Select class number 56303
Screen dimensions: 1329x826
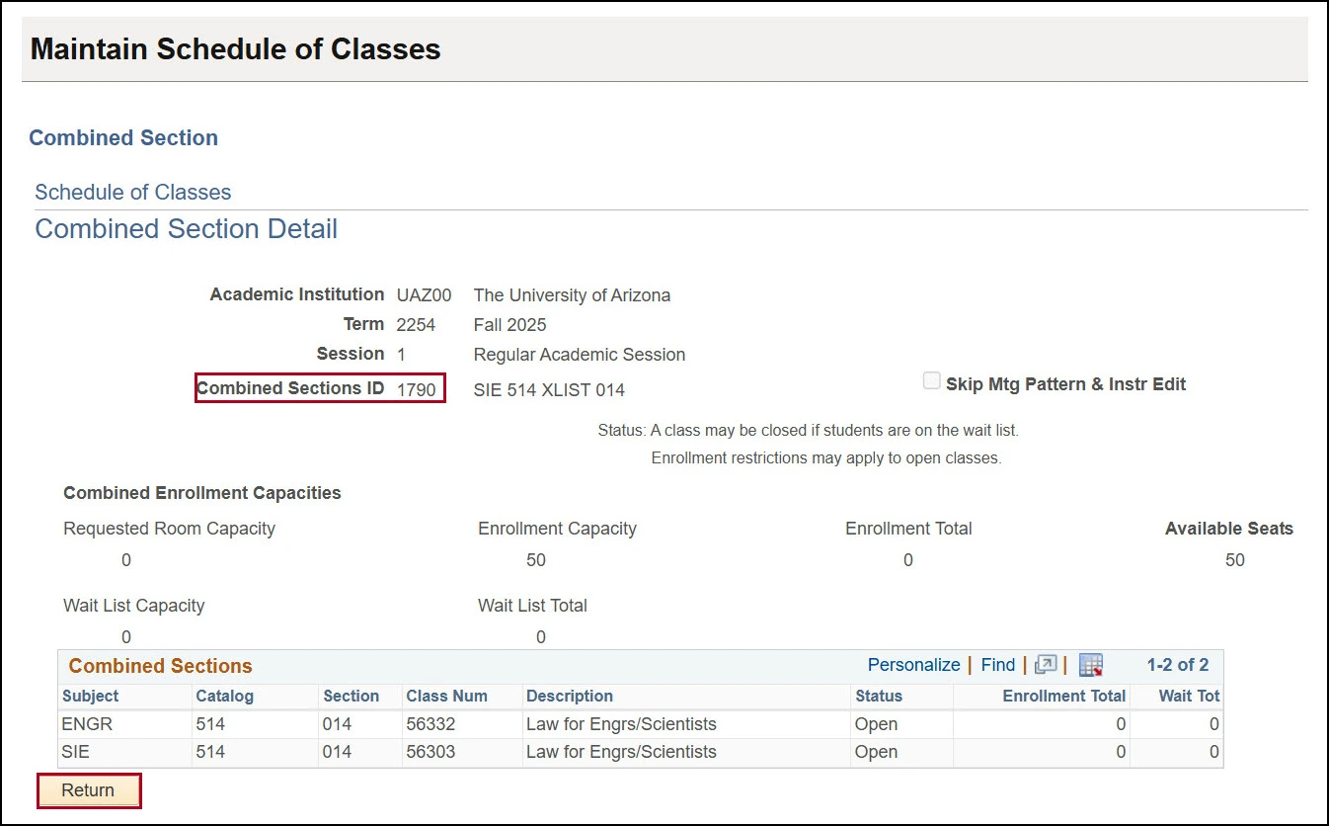coord(430,752)
